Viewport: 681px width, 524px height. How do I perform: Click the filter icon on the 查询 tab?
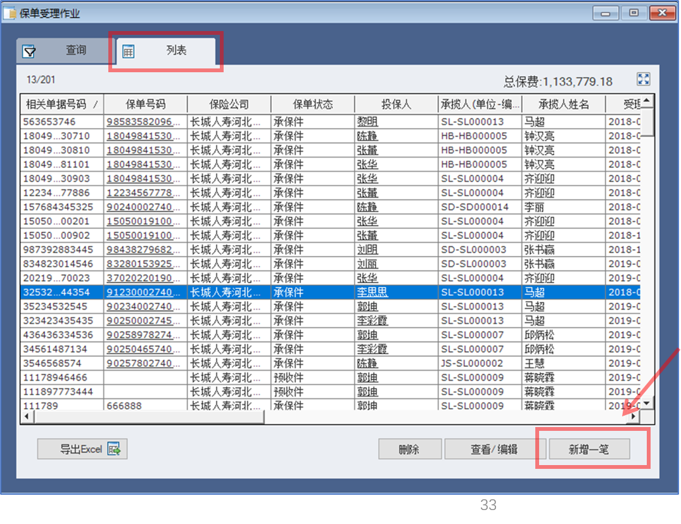coord(29,51)
